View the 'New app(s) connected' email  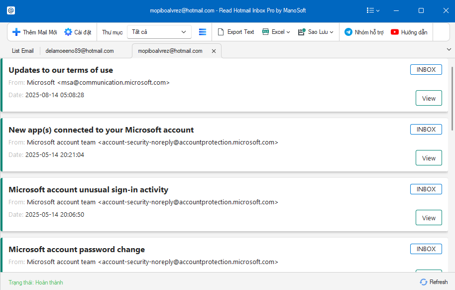[429, 158]
